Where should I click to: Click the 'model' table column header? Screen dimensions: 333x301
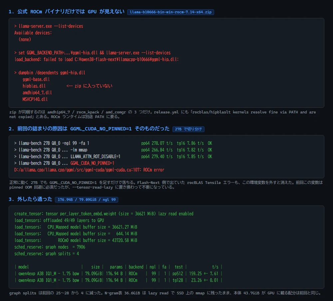[x=23, y=267]
